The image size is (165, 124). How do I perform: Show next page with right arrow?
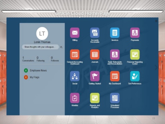point(156,68)
